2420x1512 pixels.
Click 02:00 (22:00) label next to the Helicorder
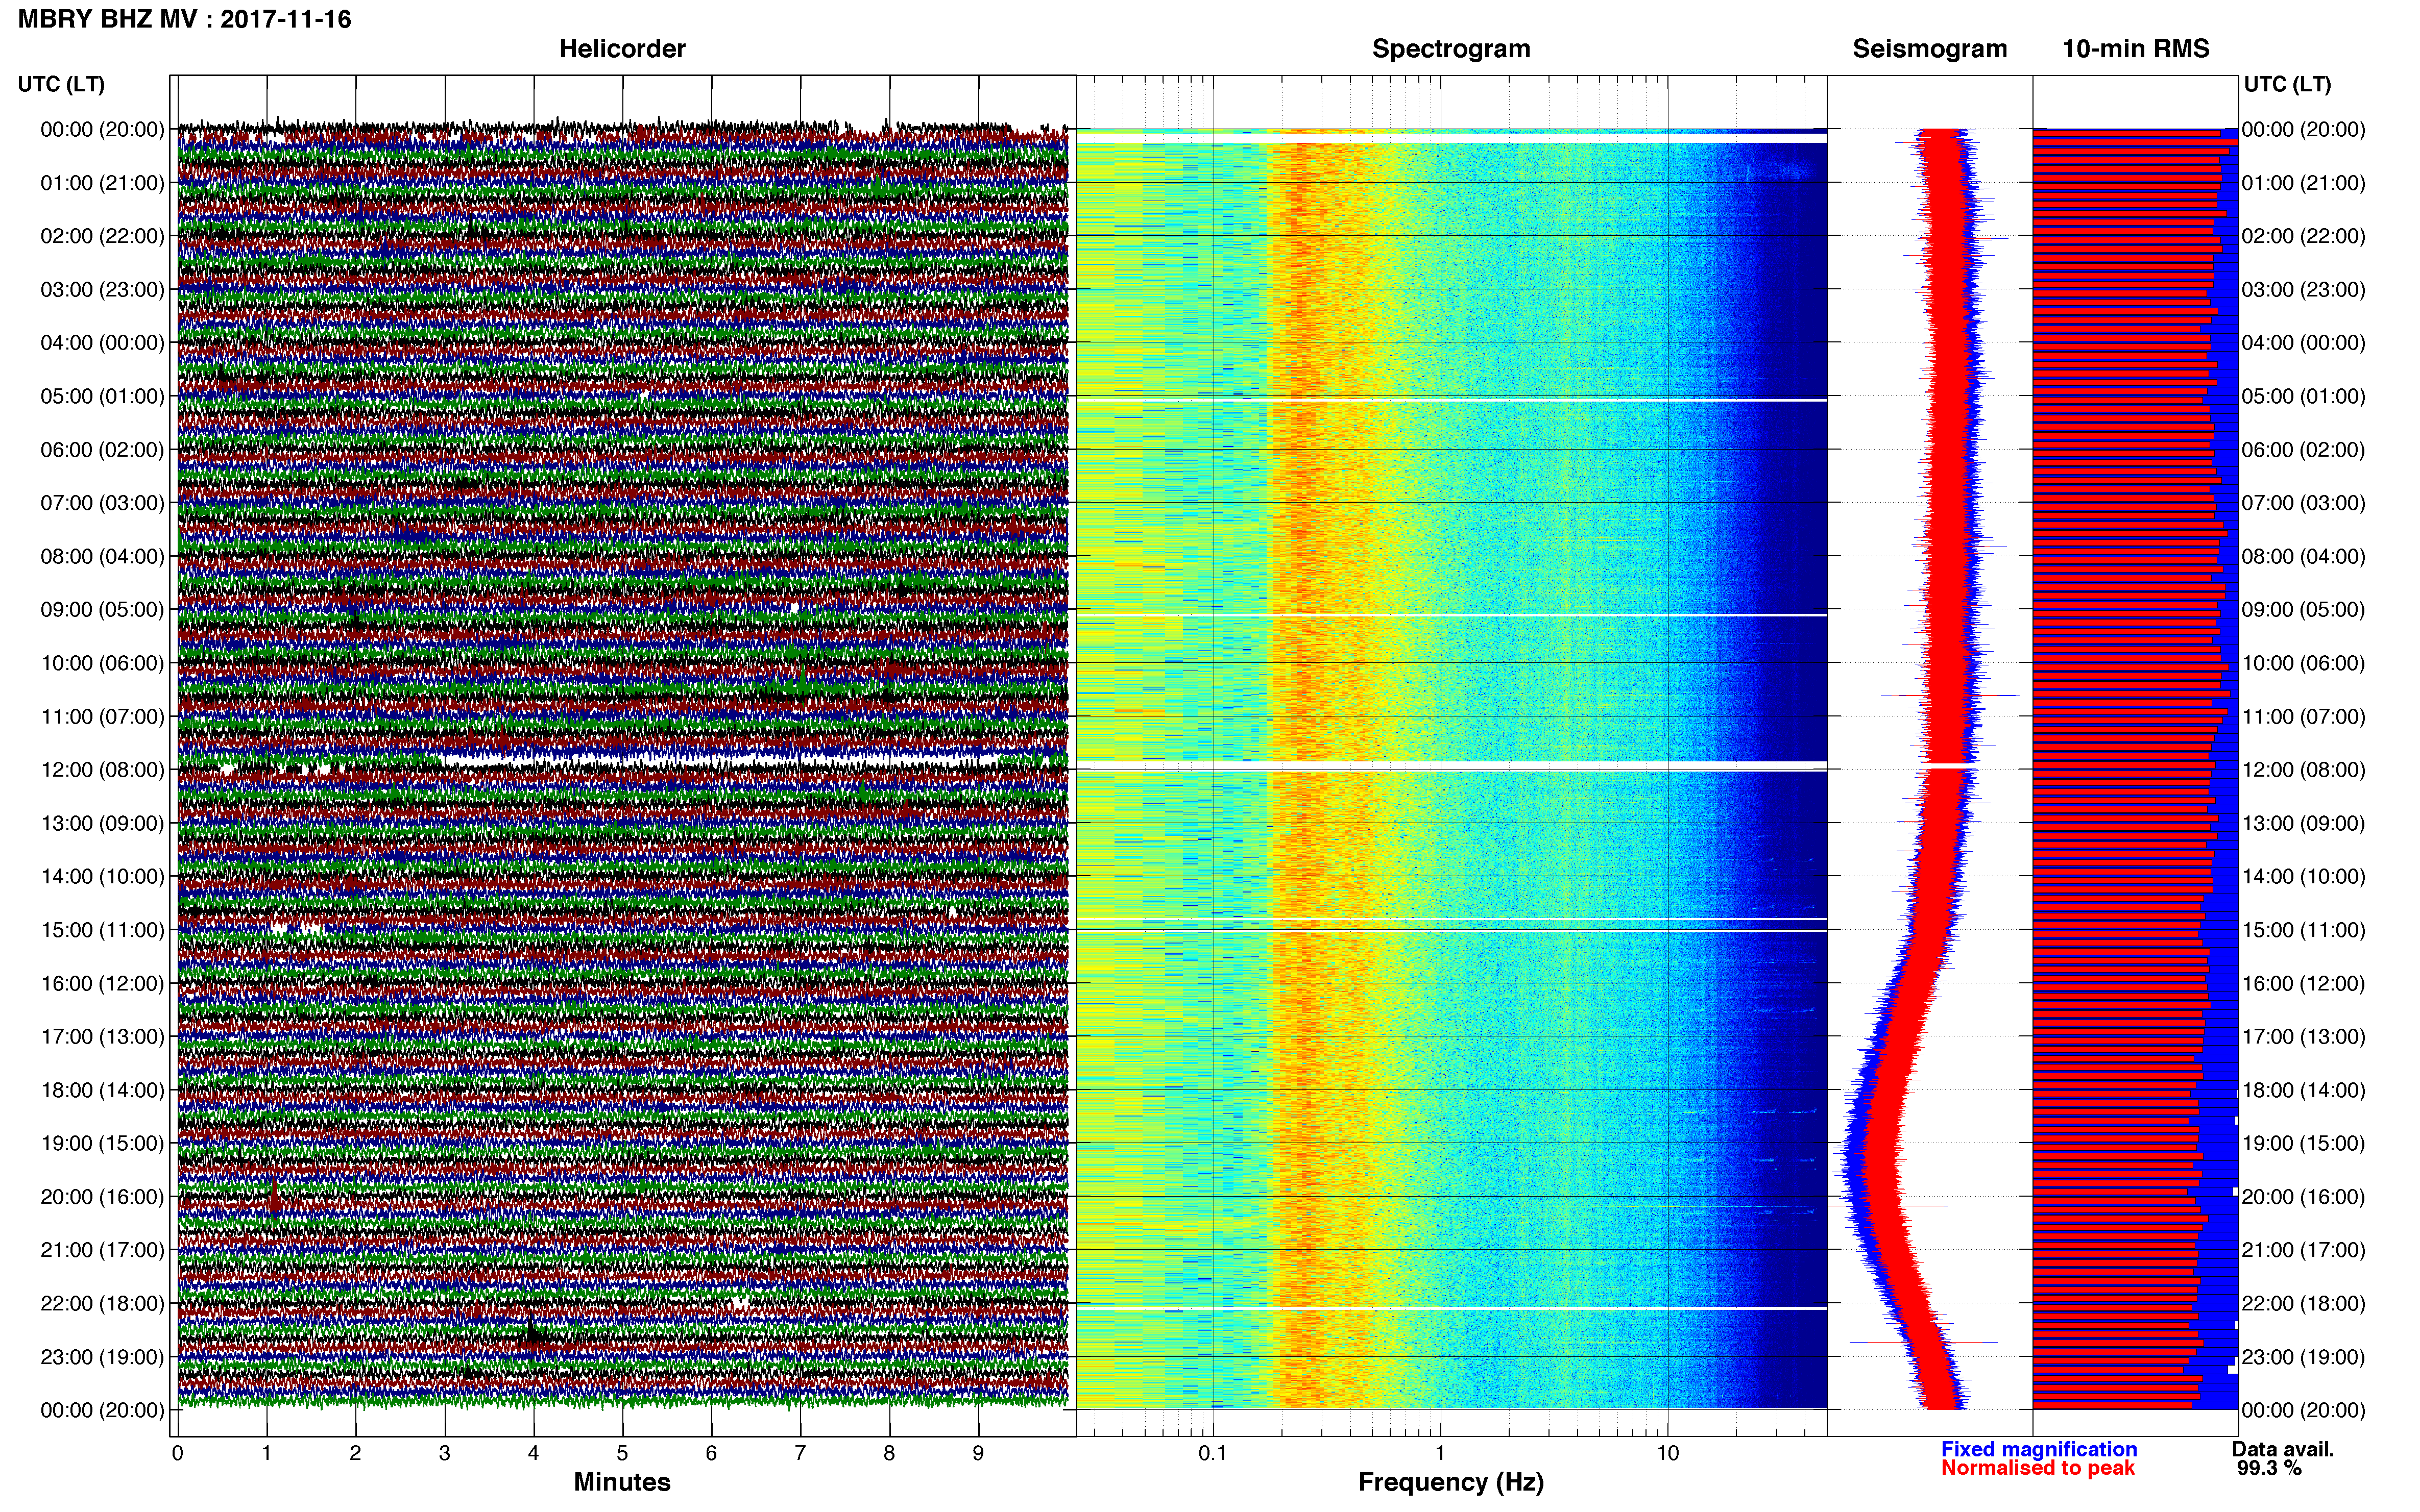tap(102, 236)
